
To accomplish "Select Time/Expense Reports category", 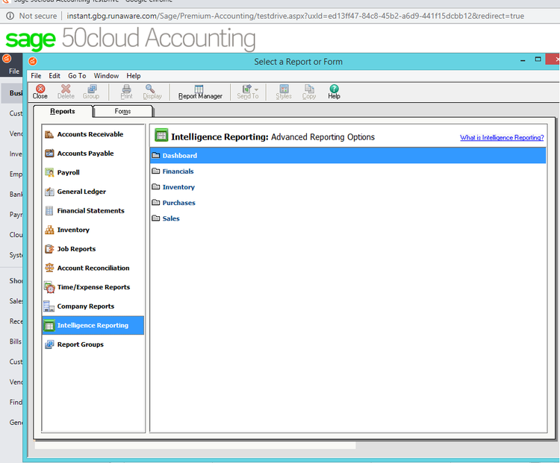I will coord(93,287).
